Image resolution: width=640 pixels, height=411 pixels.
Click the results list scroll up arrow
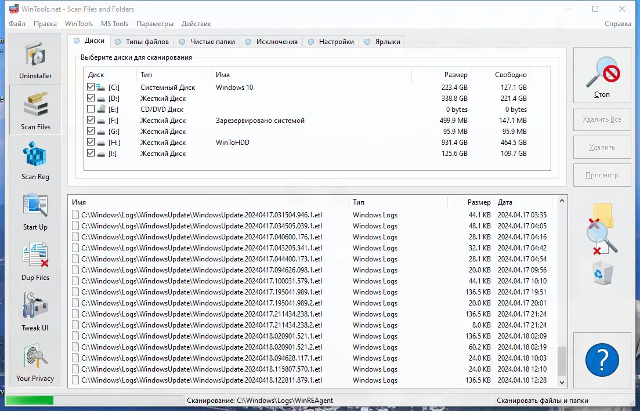tap(562, 201)
